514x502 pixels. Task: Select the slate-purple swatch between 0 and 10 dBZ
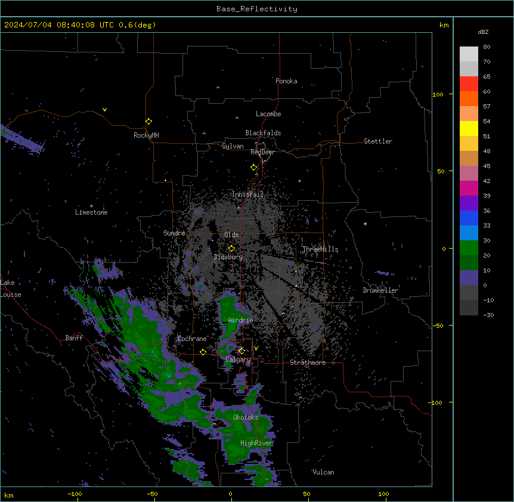pyautogui.click(x=469, y=278)
